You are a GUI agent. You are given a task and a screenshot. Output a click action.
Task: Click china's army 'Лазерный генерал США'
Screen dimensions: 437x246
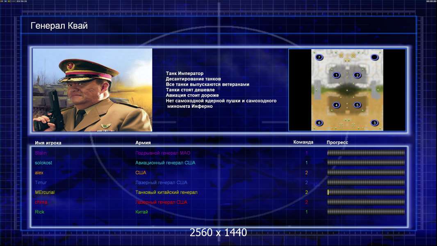(x=162, y=202)
